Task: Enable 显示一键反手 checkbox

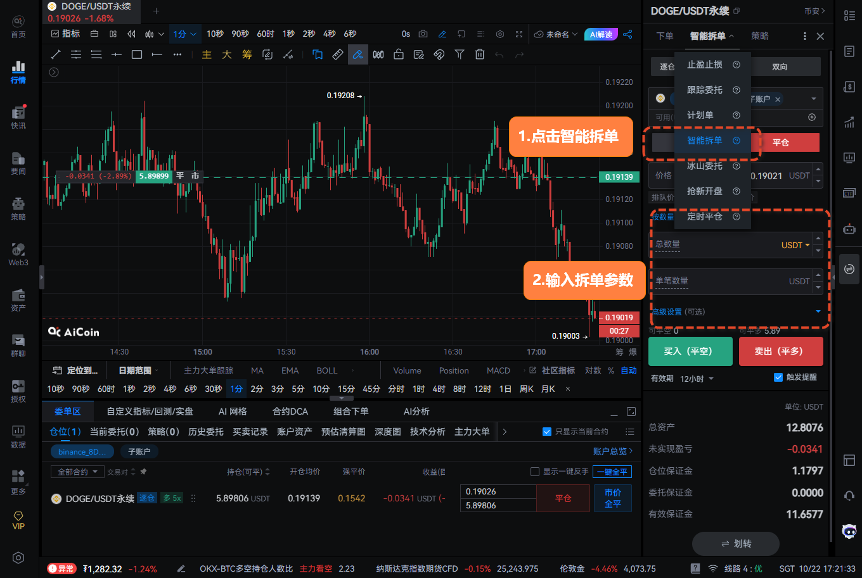Action: (x=535, y=472)
